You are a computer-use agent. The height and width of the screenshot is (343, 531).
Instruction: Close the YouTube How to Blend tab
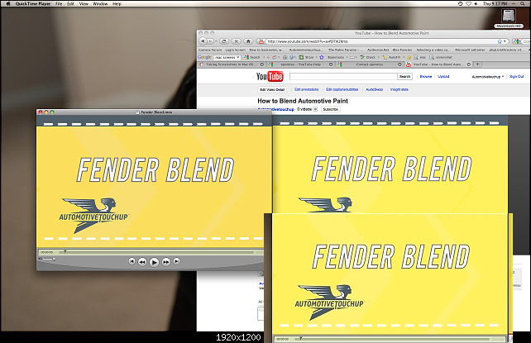coord(469,64)
